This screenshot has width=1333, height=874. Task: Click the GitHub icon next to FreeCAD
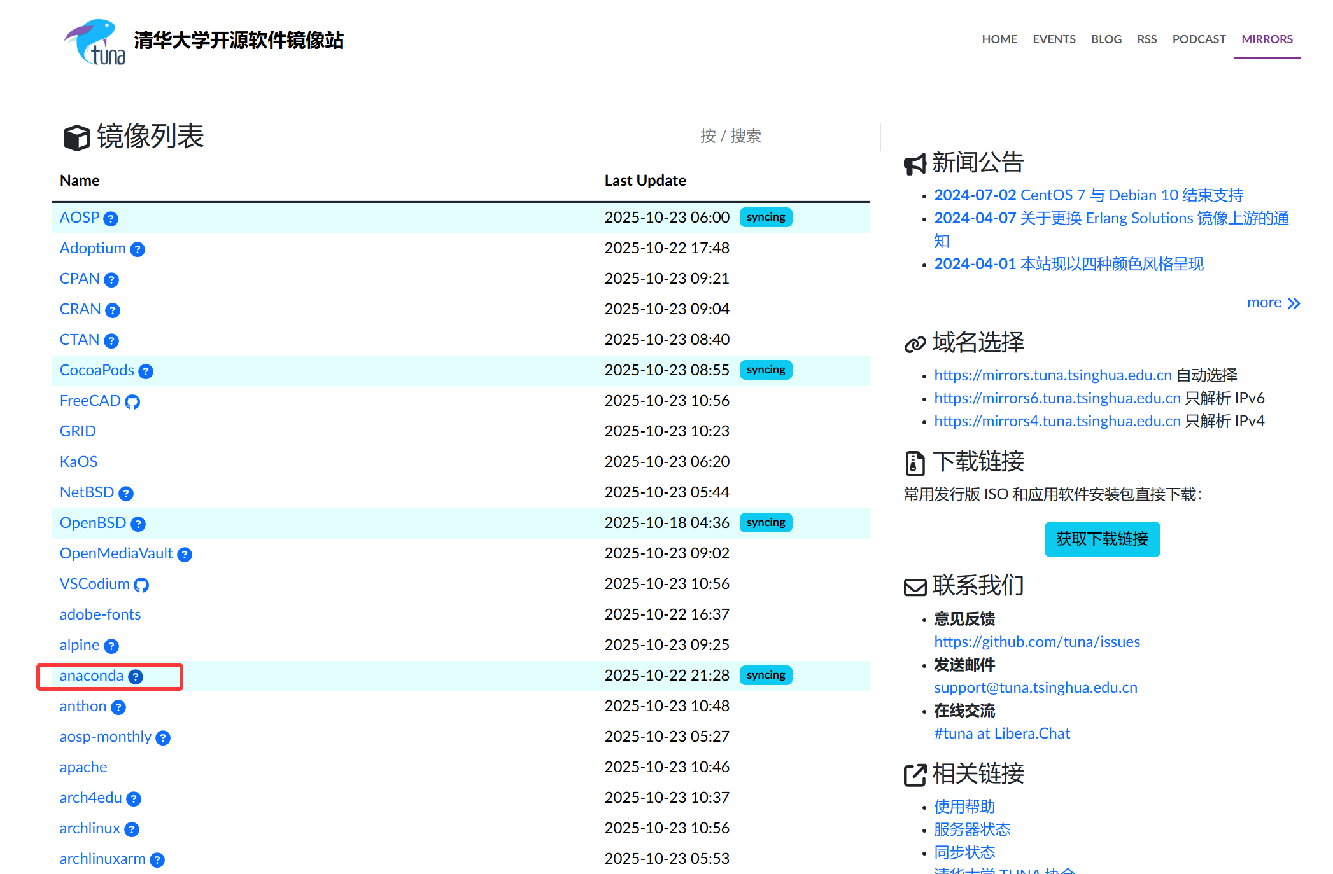pyautogui.click(x=132, y=402)
